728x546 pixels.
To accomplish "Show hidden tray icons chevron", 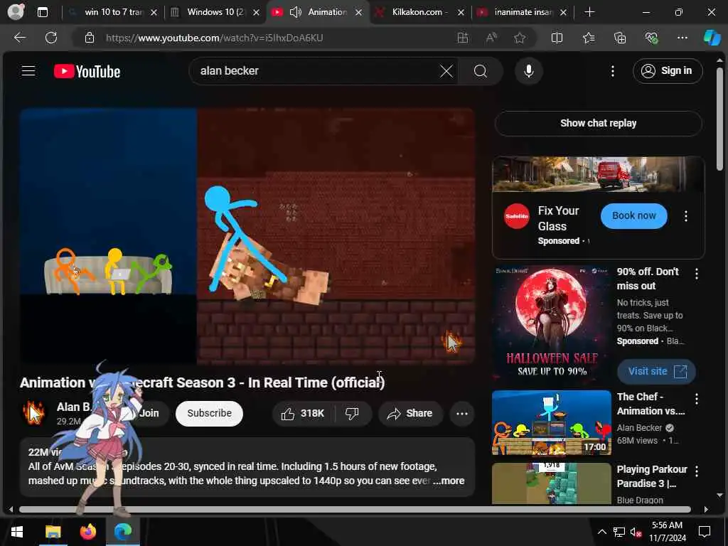I will point(601,532).
